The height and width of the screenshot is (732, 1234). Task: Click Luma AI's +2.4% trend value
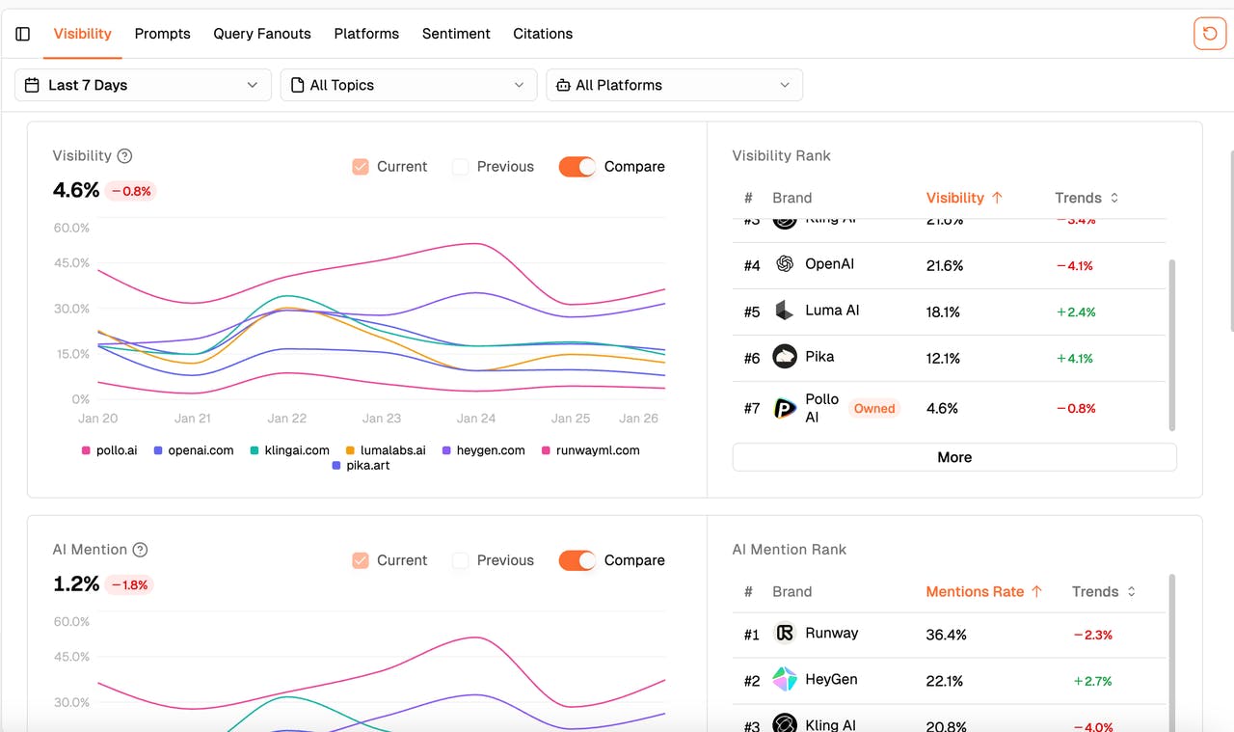coord(1076,312)
